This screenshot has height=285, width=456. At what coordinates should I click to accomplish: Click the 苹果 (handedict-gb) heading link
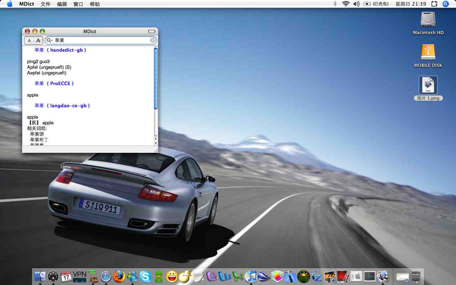[x=61, y=50]
